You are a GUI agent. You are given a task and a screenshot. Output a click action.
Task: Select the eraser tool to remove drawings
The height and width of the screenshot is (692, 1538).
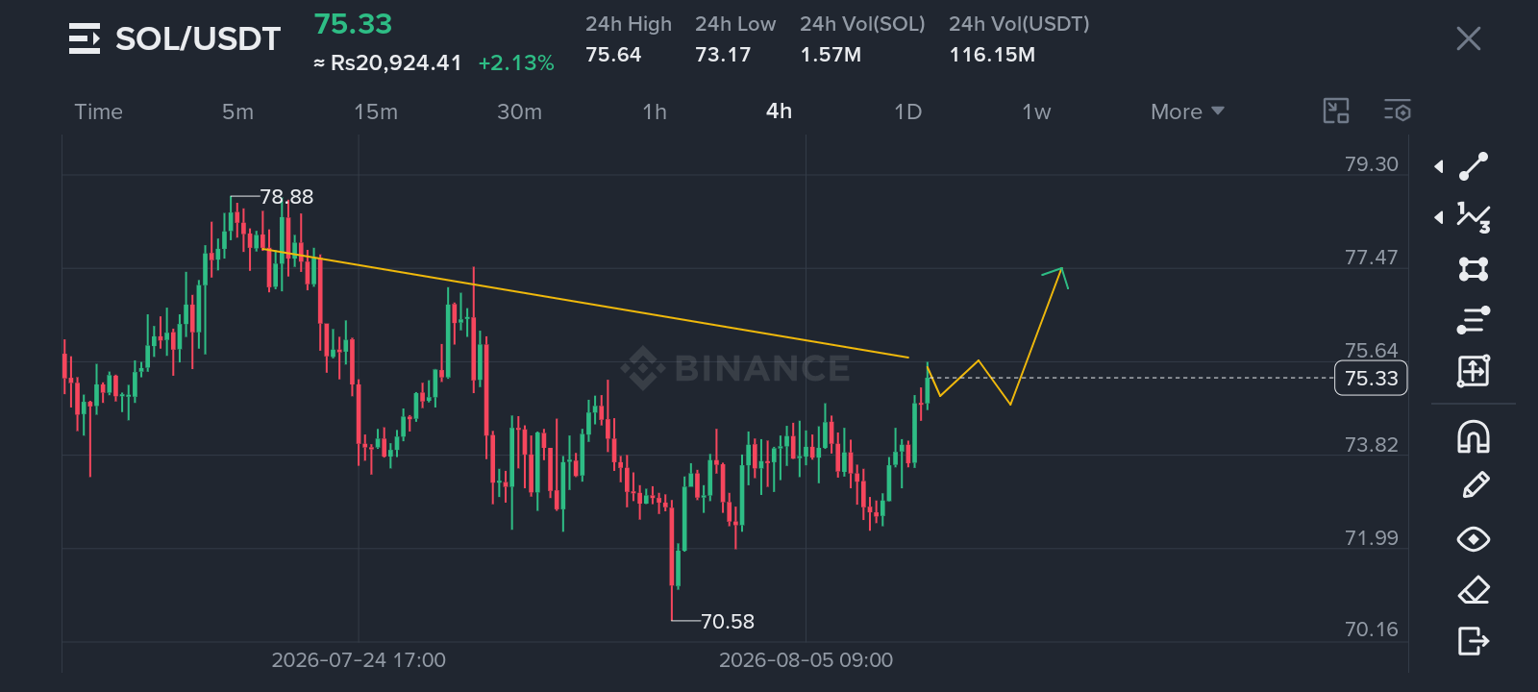tap(1474, 589)
